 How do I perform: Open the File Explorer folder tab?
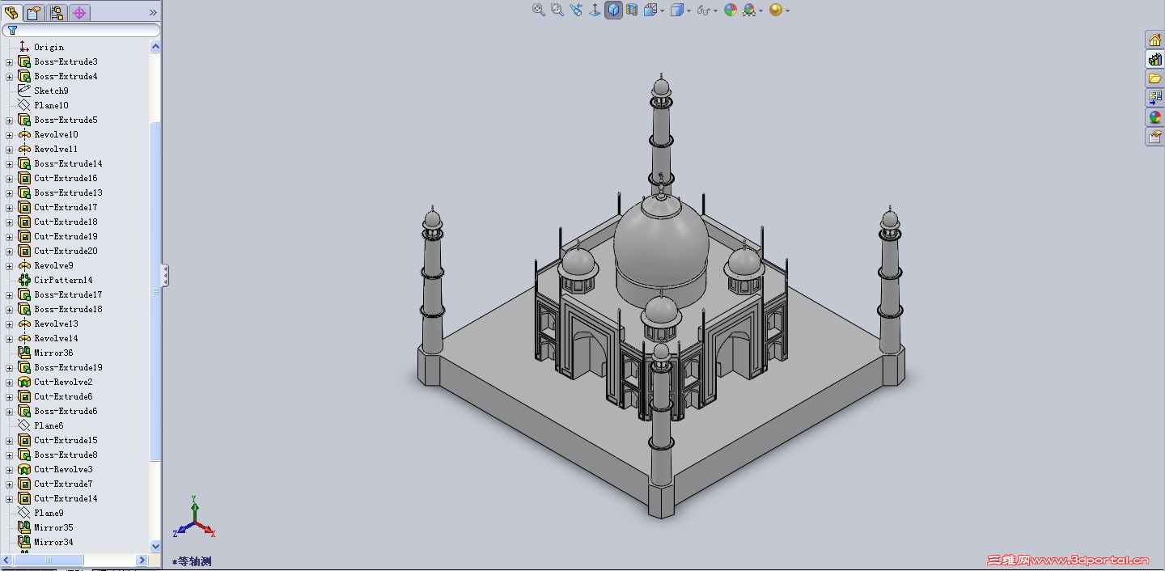pyautogui.click(x=1154, y=78)
